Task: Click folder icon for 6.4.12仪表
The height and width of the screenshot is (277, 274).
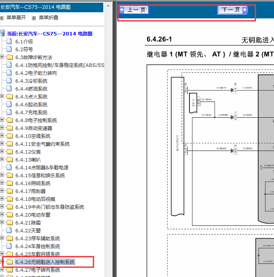Action: pos(10,151)
